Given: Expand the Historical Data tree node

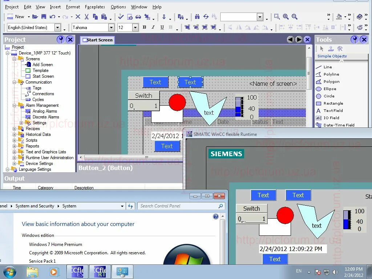Looking at the screenshot, I should point(15,134).
